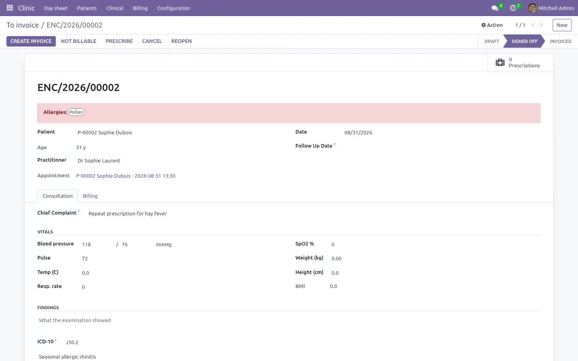Click the Clinic app title

coord(26,8)
